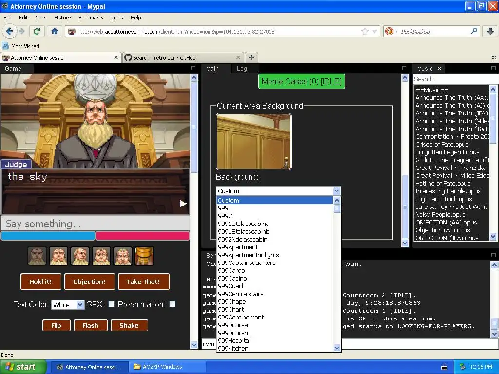
Task: Shout Objection!
Action: click(90, 281)
